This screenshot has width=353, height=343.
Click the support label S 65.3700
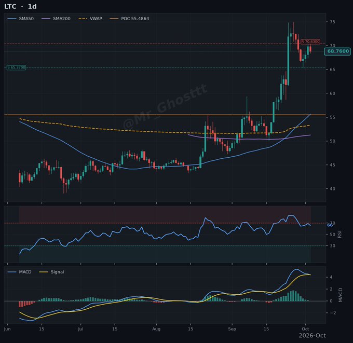click(16, 67)
